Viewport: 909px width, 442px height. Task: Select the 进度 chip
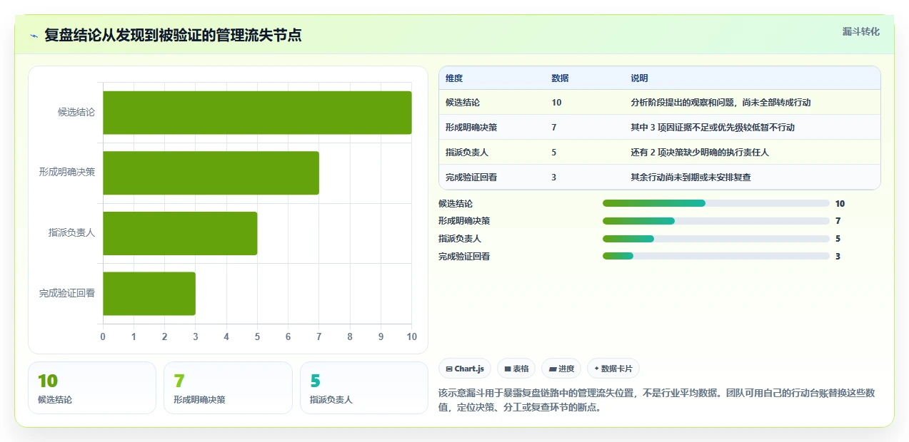tap(561, 369)
